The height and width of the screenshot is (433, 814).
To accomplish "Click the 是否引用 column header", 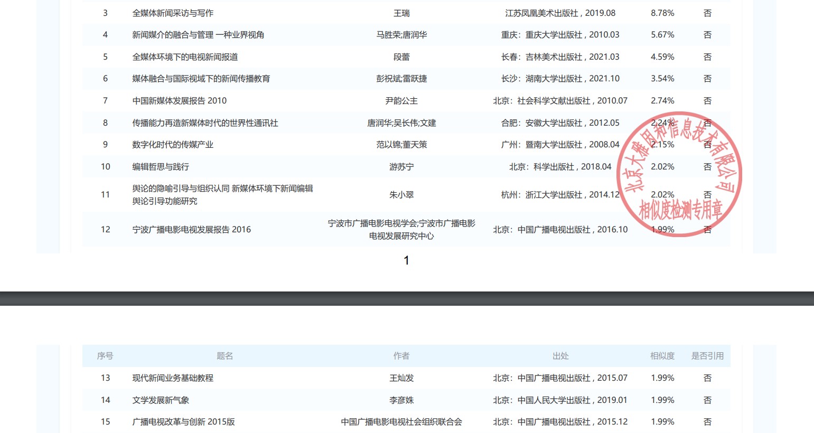I will tap(707, 356).
